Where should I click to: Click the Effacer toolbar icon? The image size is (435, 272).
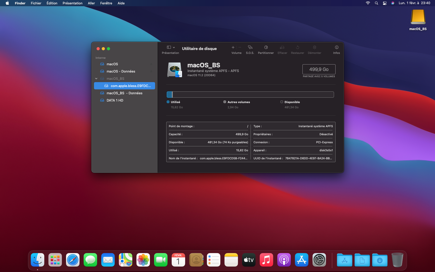point(282,47)
